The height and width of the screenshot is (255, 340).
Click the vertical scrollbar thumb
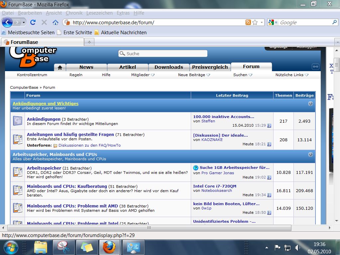337,64
